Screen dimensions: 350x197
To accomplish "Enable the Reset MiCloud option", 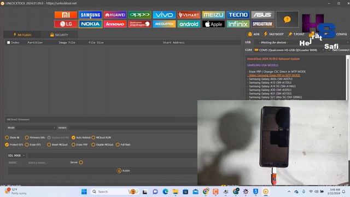I will point(57,144).
